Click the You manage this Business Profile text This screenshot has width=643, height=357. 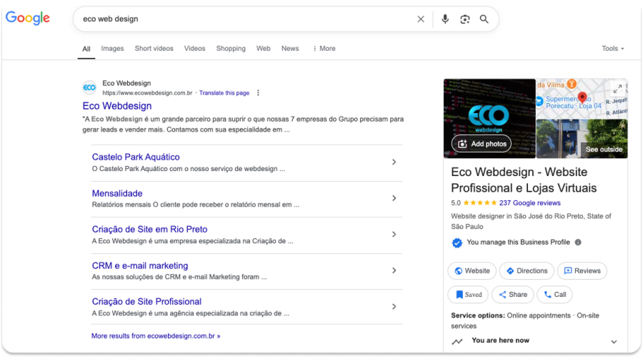coord(519,243)
